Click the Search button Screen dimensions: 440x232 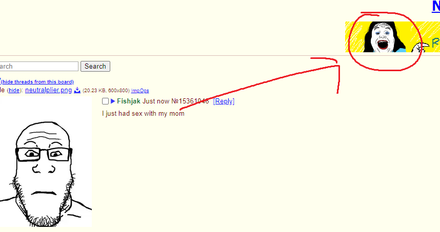coord(95,67)
